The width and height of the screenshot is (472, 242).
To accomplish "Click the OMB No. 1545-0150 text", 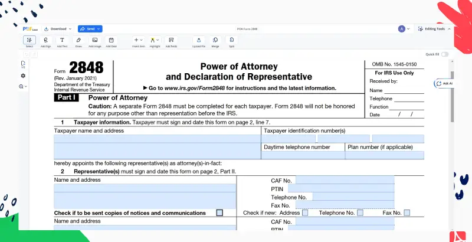I will (394, 64).
